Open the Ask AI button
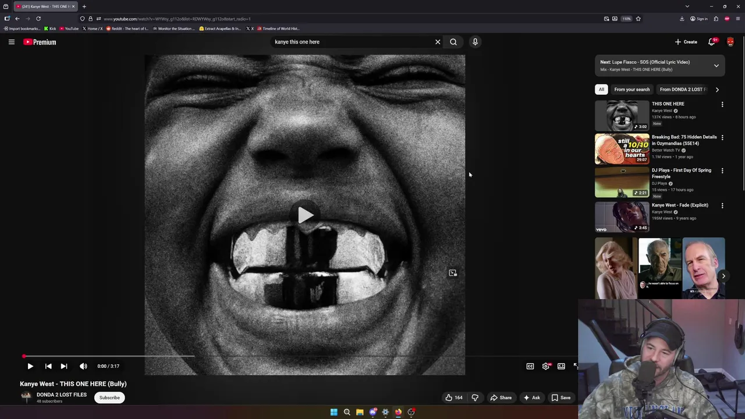Viewport: 745px width, 419px height. (x=531, y=397)
